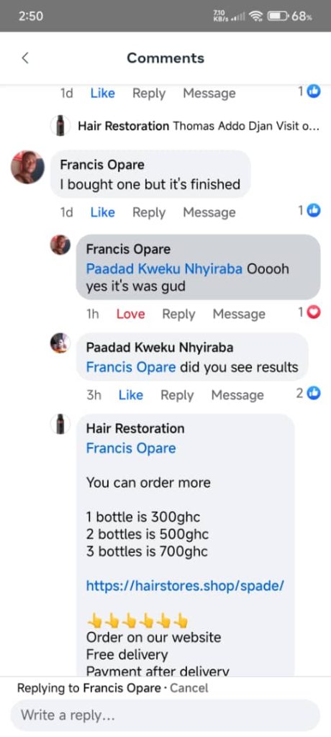This screenshot has height=737, width=331.
Task: Tap the Hair Restoration avatar in collapsed reply
Action: pyautogui.click(x=60, y=125)
